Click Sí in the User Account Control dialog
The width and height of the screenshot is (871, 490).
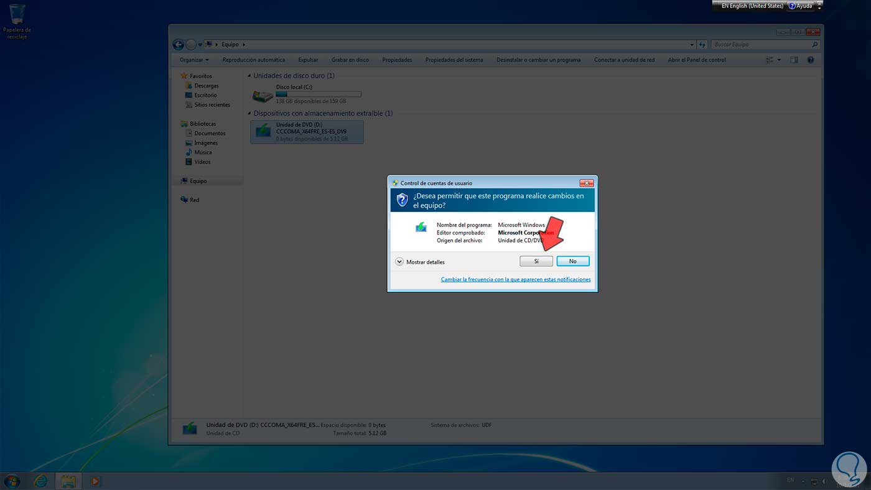click(536, 261)
